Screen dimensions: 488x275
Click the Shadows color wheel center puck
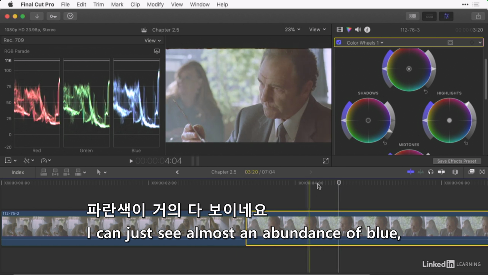coord(368,120)
